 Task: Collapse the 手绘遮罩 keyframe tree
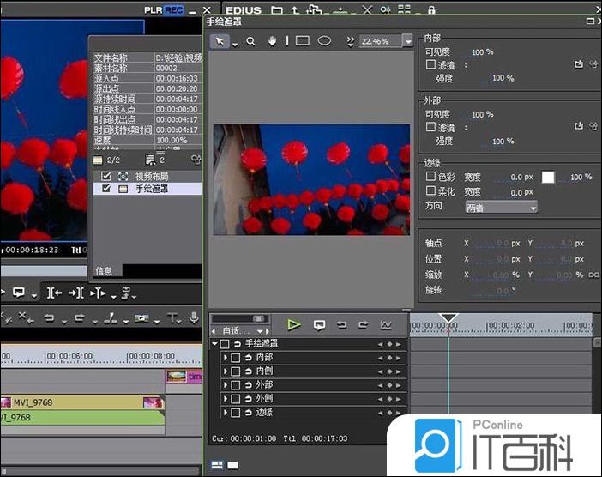215,344
